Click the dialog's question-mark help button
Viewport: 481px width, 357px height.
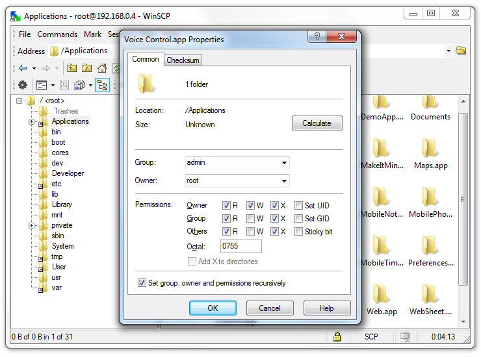point(318,38)
